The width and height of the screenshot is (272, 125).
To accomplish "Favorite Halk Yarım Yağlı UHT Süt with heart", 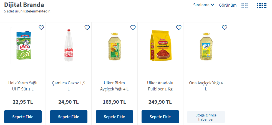I will point(41,27).
